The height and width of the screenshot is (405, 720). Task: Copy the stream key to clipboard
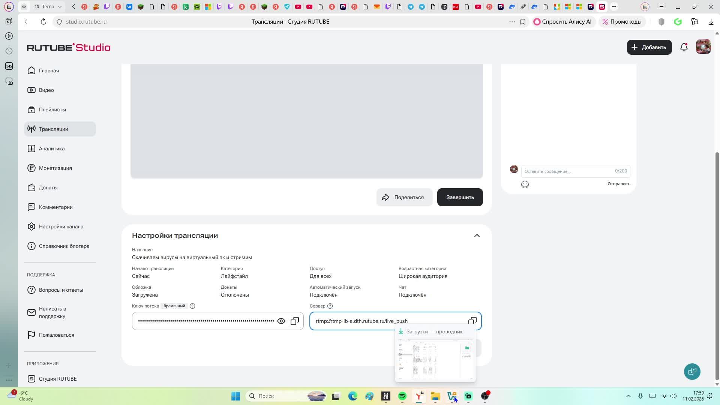[295, 321]
